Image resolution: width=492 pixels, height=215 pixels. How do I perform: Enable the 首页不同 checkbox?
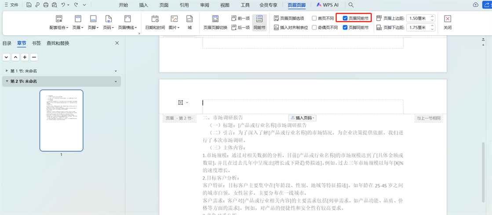coord(314,18)
